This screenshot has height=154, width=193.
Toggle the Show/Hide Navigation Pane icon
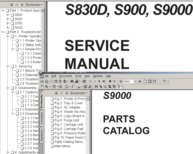point(84,81)
